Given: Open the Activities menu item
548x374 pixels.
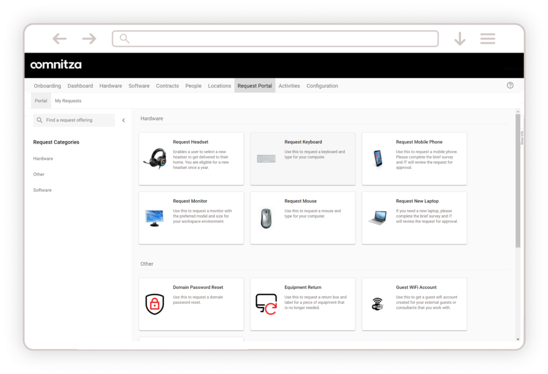Looking at the screenshot, I should (x=289, y=86).
